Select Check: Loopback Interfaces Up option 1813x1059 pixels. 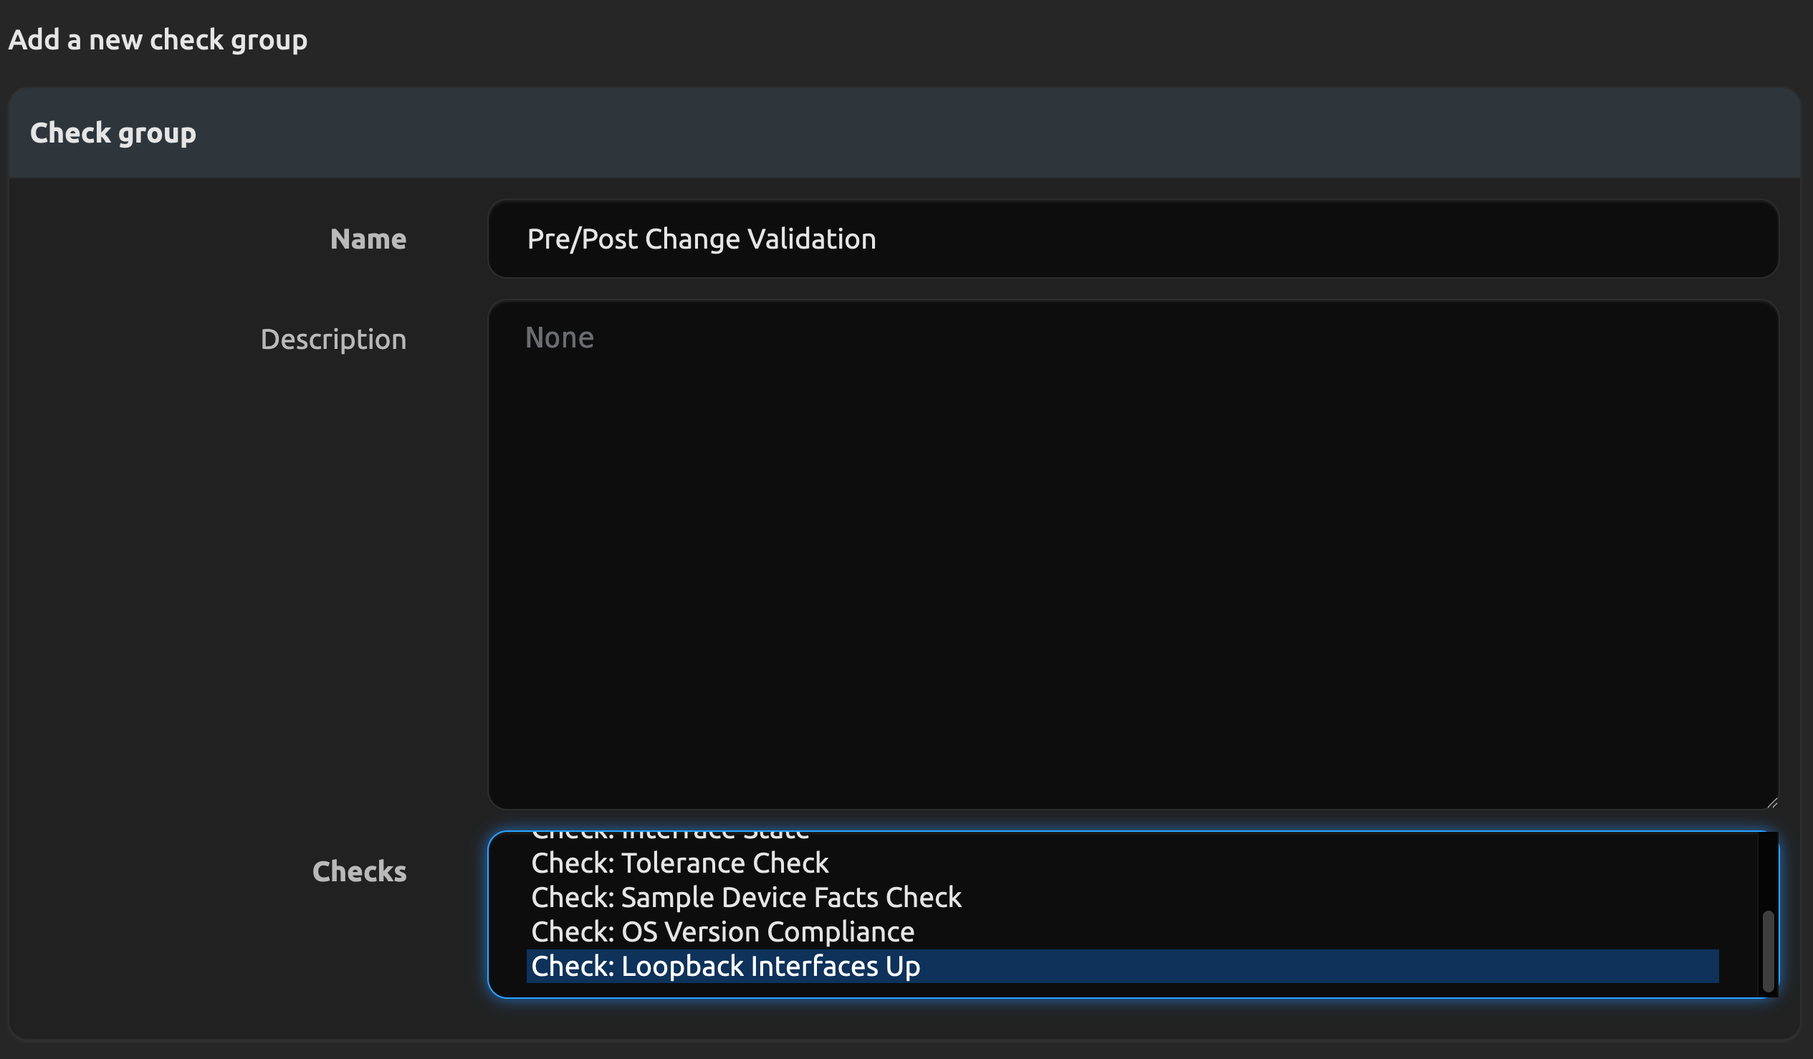725,966
